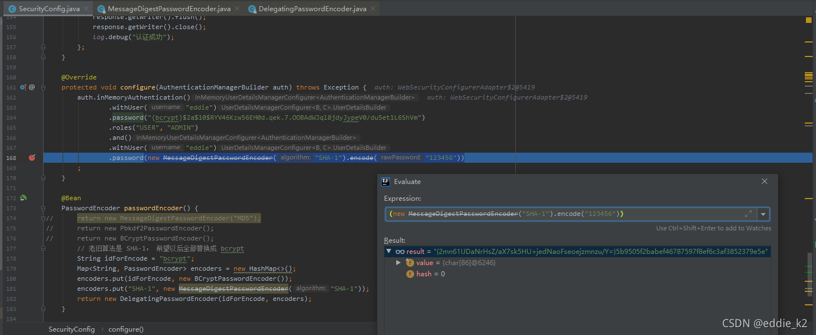This screenshot has width=816, height=335.
Task: Expand the value char[86] node
Action: click(x=398, y=263)
